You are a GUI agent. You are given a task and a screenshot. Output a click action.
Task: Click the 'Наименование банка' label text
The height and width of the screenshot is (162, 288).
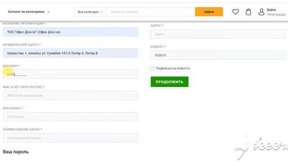click(x=21, y=129)
